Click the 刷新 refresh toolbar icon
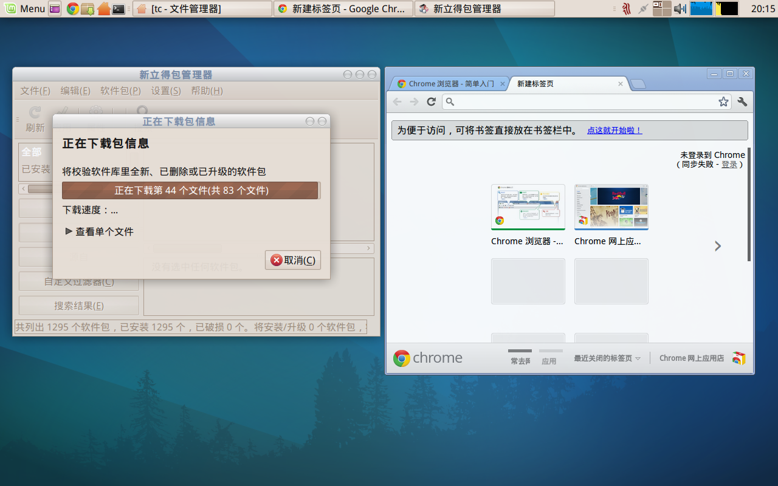Viewport: 778px width, 486px height. pos(35,118)
